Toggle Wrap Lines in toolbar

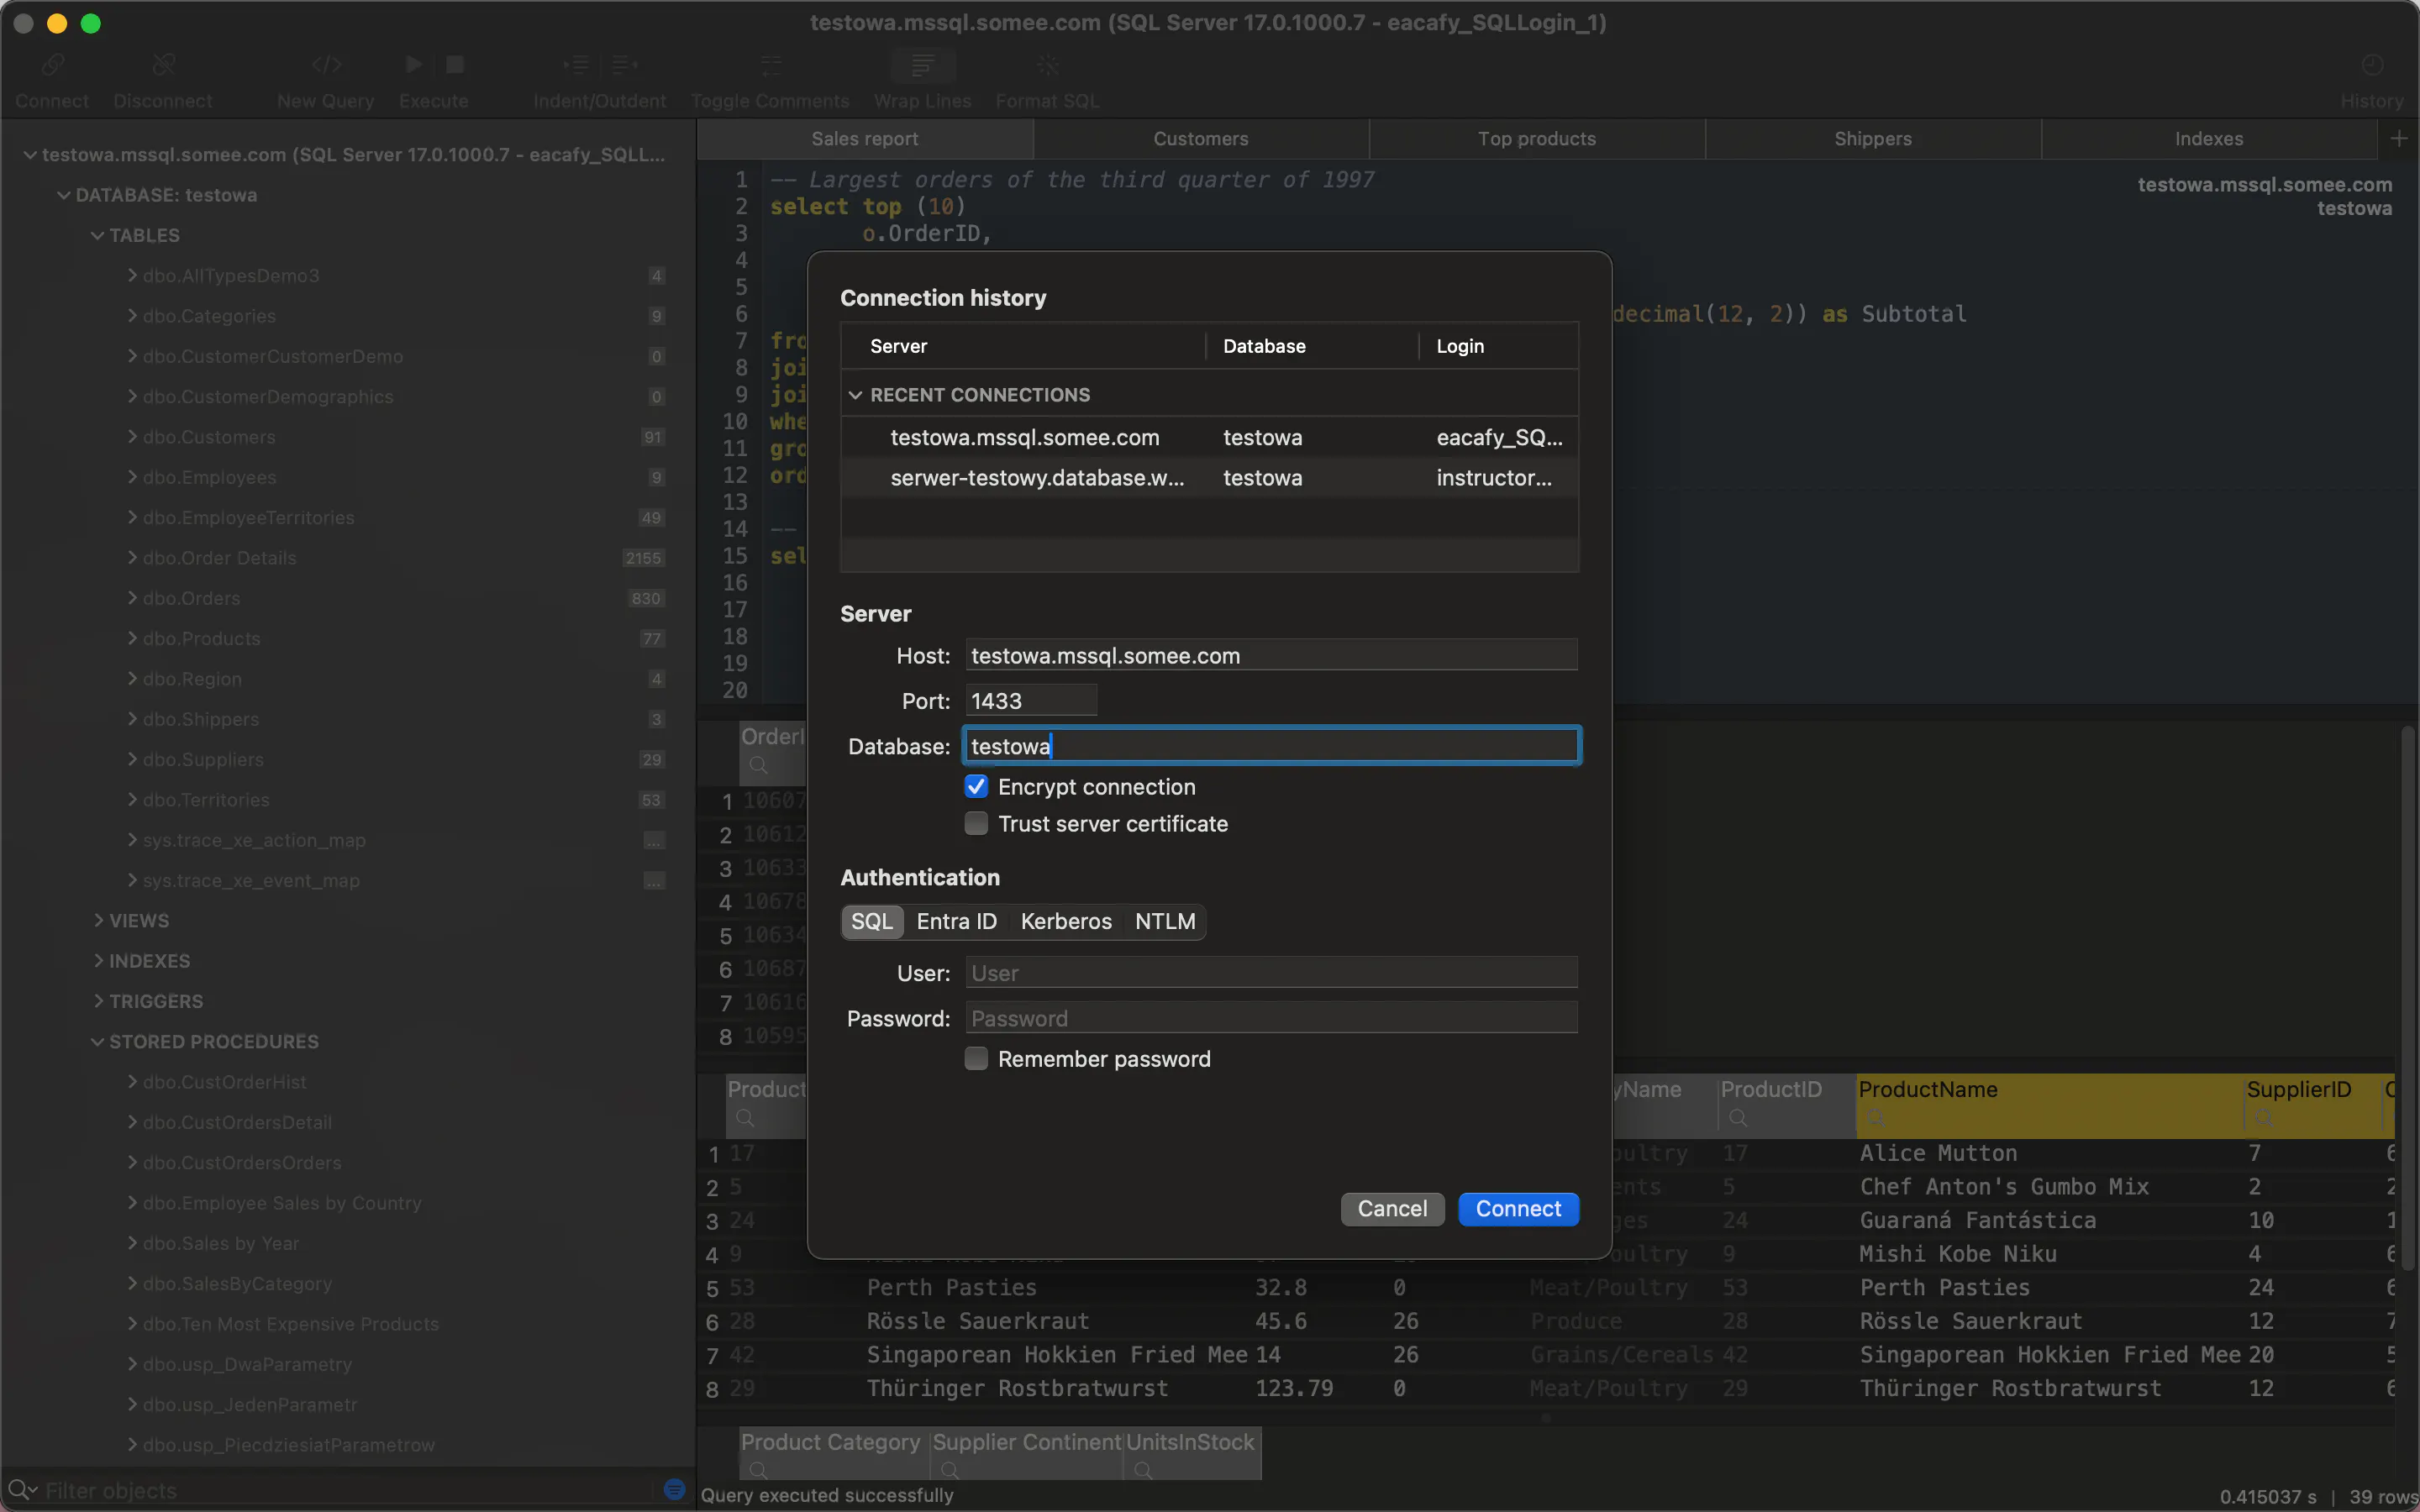923,66
